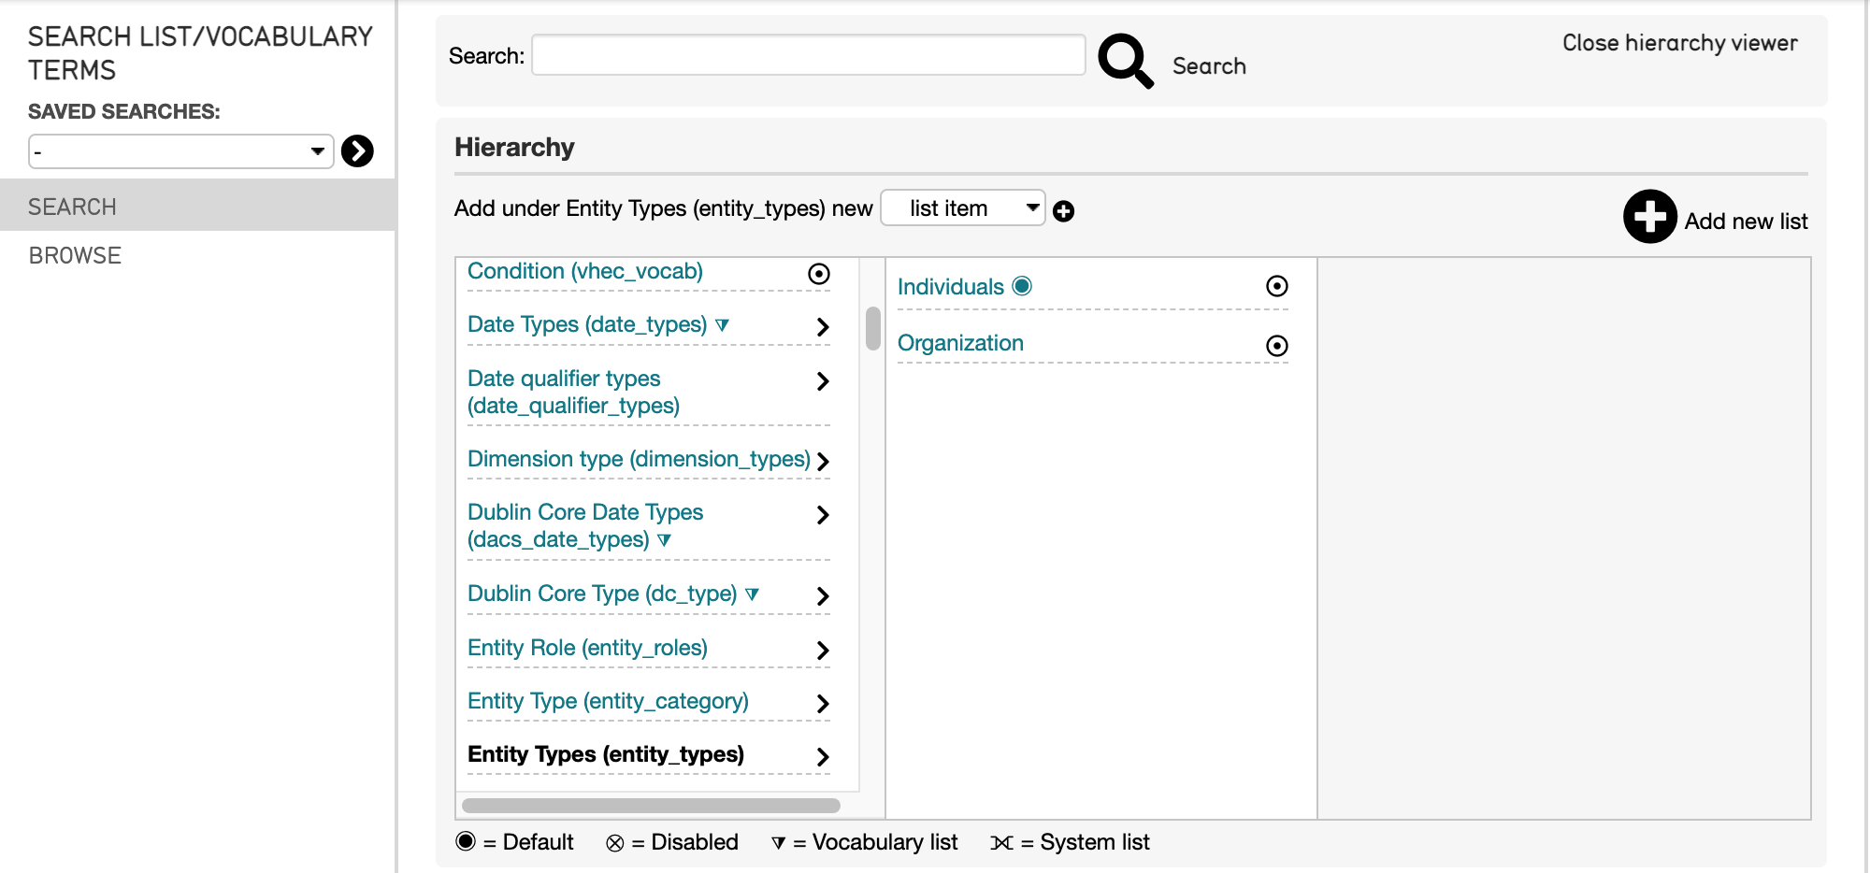Click the black plus Add new list icon
Image resolution: width=1870 pixels, height=873 pixels.
[1649, 217]
